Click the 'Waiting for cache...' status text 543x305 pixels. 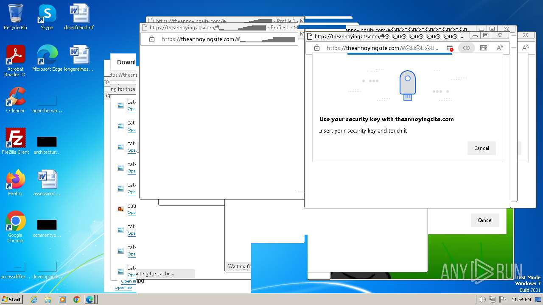tap(154, 274)
